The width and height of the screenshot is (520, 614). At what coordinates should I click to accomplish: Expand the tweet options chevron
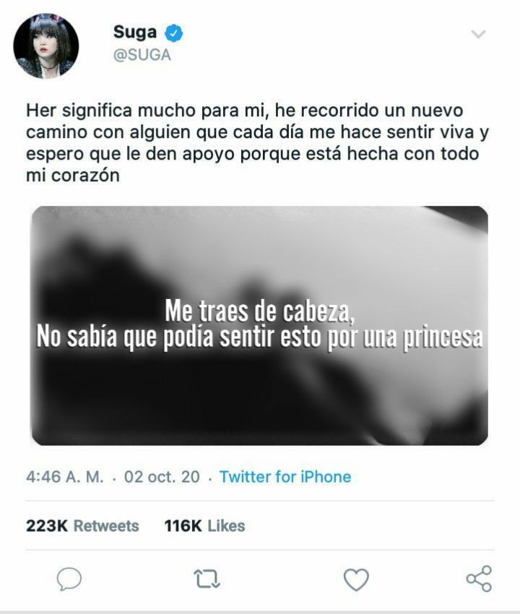[x=478, y=34]
